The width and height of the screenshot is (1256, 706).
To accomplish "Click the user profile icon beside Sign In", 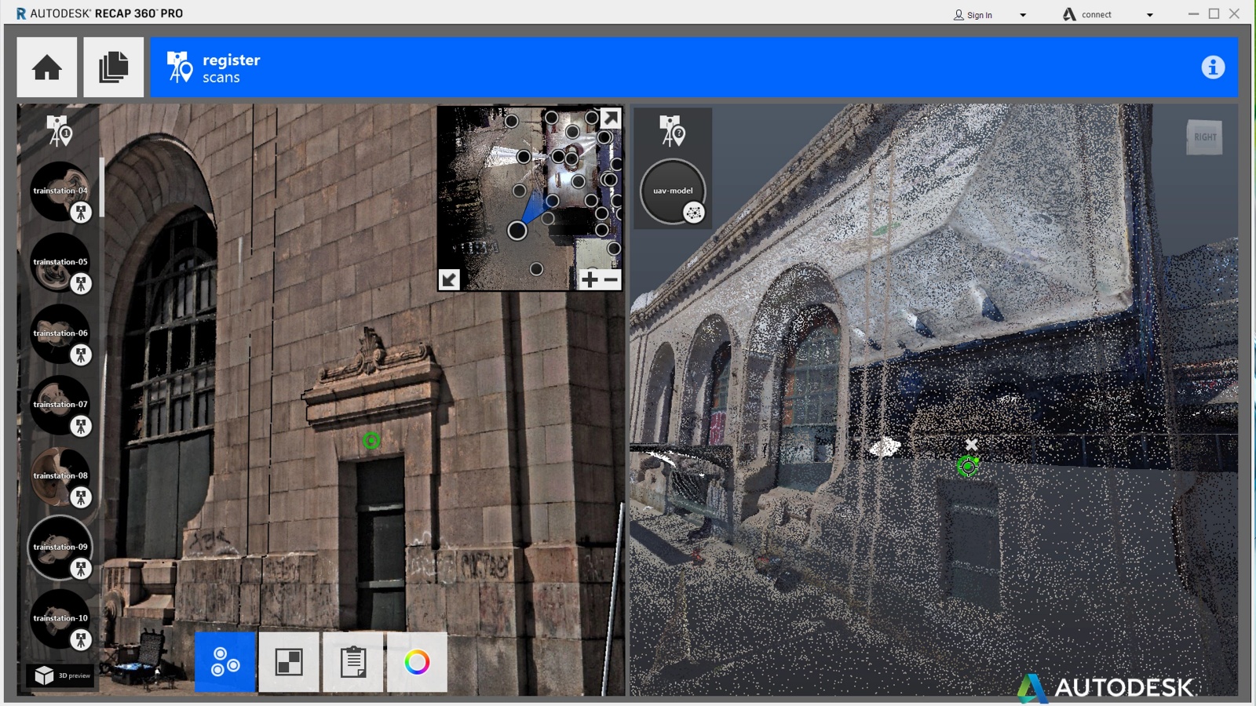I will 958,15.
